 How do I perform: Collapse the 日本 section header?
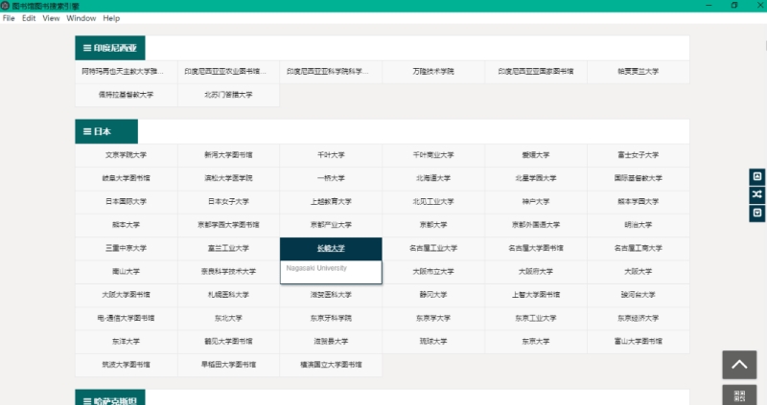pyautogui.click(x=106, y=131)
